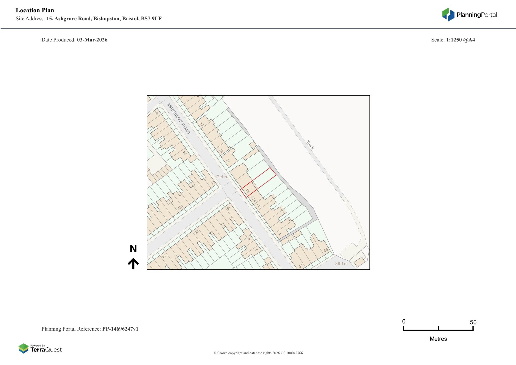Click the letter N above the arrow
Viewport: 516px width, 365px height.
[x=133, y=249]
